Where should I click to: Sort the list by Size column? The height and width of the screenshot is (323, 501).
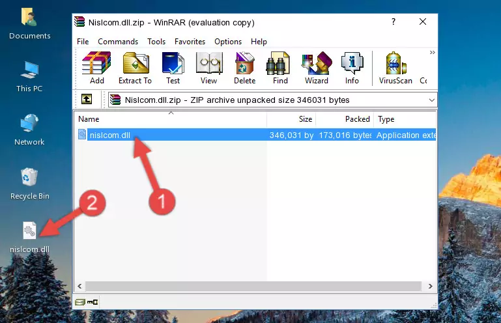point(291,119)
